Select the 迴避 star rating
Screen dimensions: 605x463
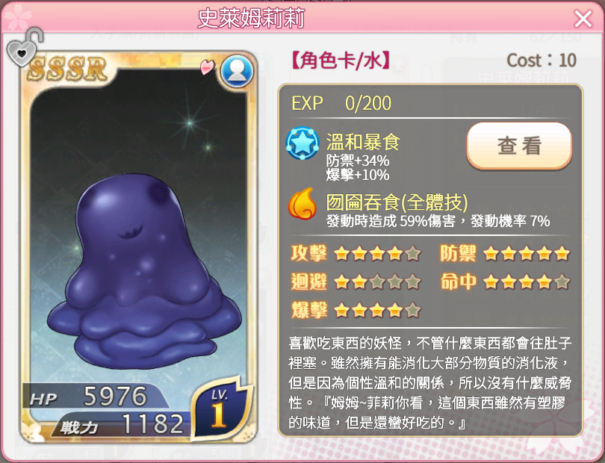(x=356, y=282)
